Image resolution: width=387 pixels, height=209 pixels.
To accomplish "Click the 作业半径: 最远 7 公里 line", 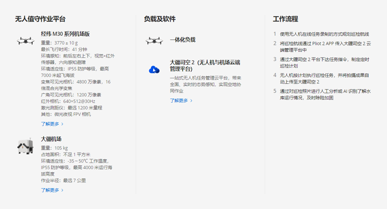I will pyautogui.click(x=64, y=180).
